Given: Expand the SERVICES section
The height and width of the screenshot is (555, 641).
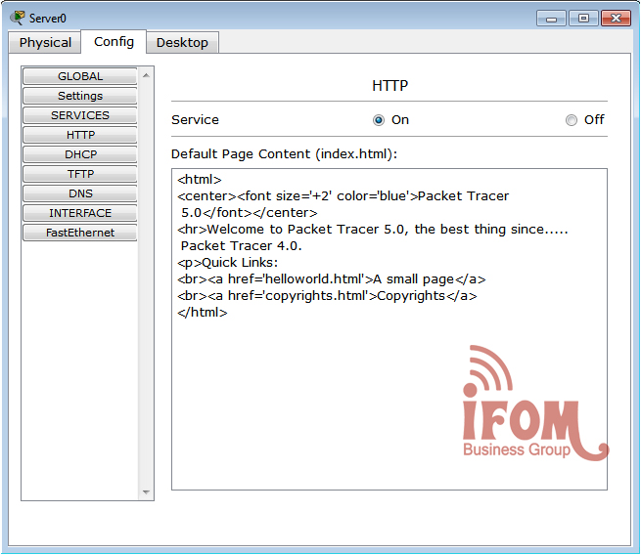Looking at the screenshot, I should click(x=80, y=115).
